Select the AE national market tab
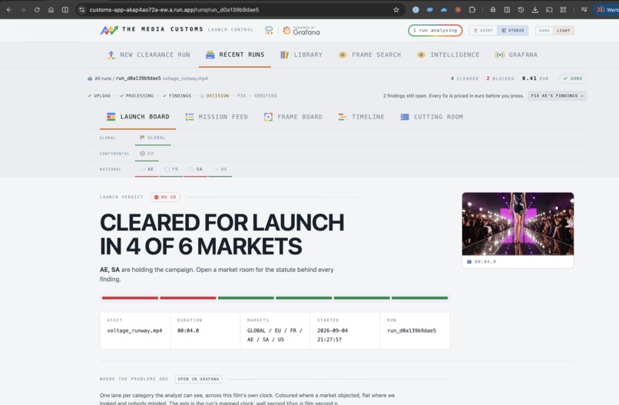 point(147,169)
